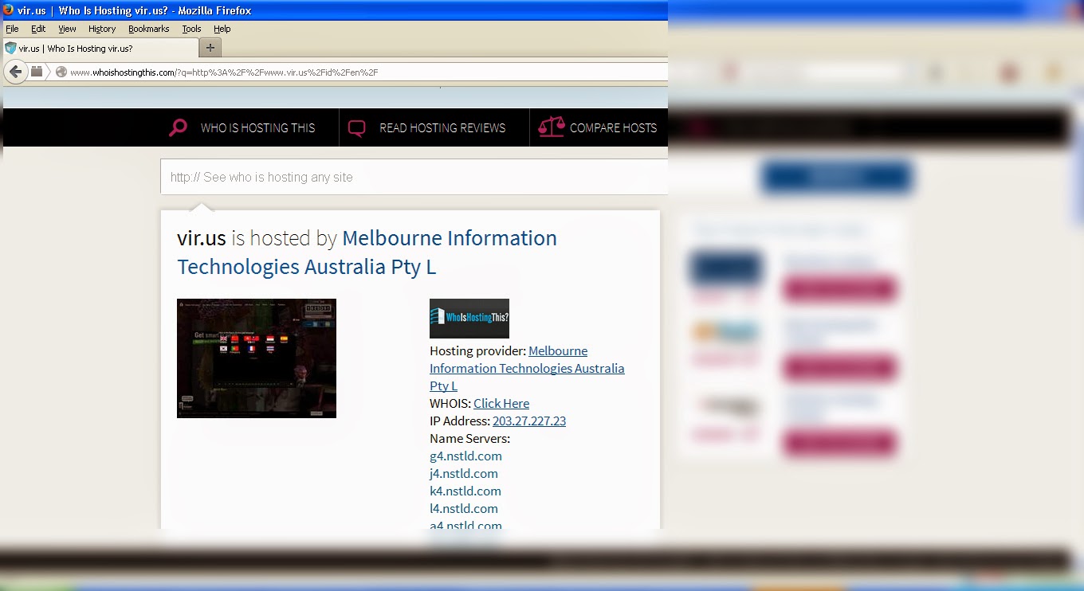Image resolution: width=1084 pixels, height=591 pixels.
Task: Select name server l4.nstld.com
Action: [464, 508]
